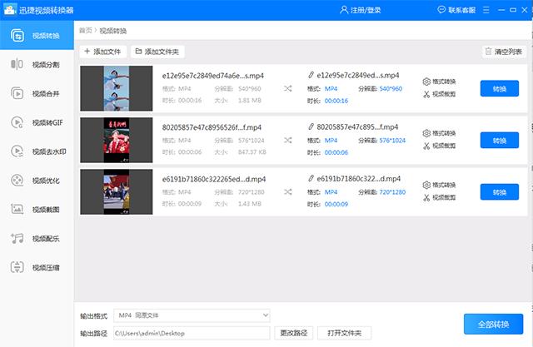Clear the list with 清空列表
This screenshot has height=347, width=533.
click(504, 52)
